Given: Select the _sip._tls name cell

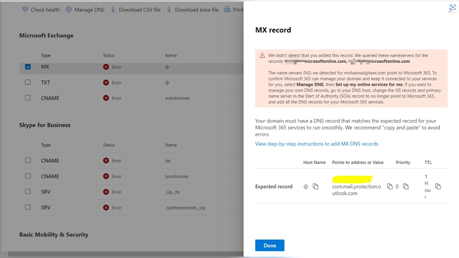Looking at the screenshot, I should [173, 192].
